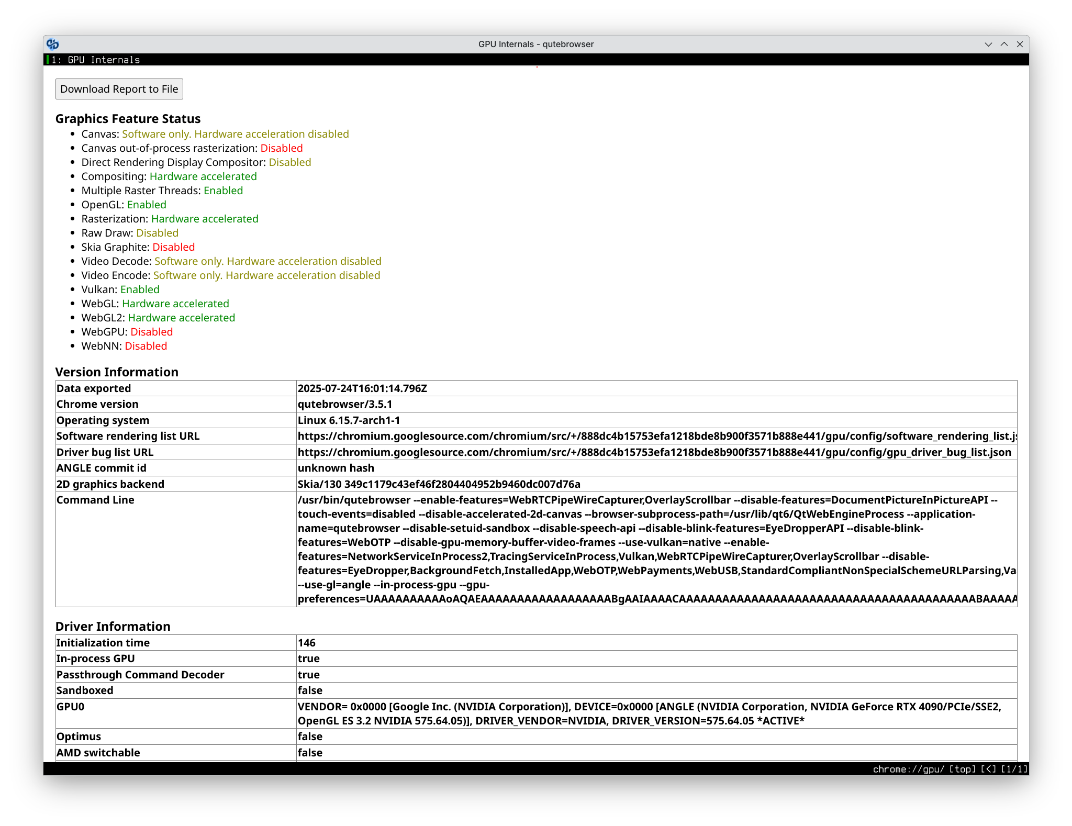This screenshot has width=1072, height=826.
Task: Click the qutebrowser app icon in title bar
Action: click(52, 44)
